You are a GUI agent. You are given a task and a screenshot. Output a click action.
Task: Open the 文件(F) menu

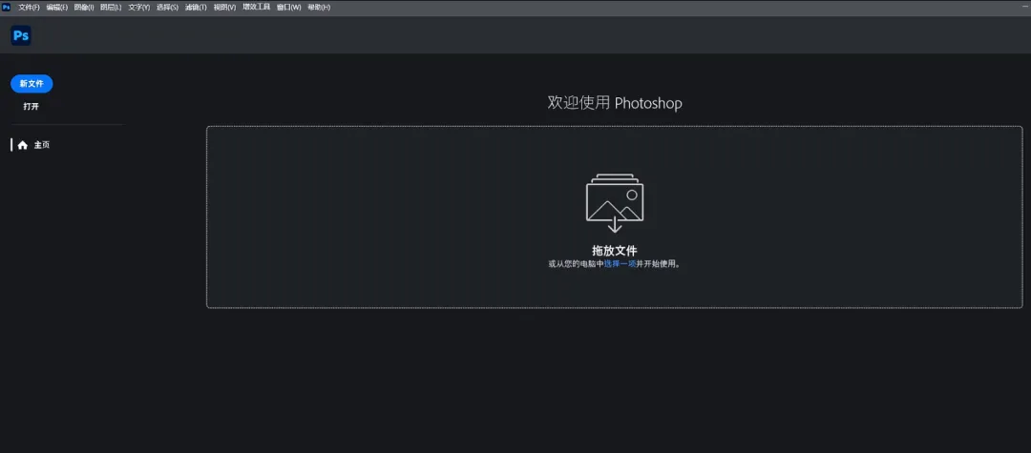(x=29, y=8)
